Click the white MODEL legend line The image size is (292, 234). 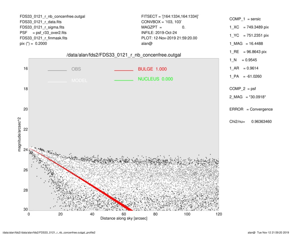[x=57, y=82]
